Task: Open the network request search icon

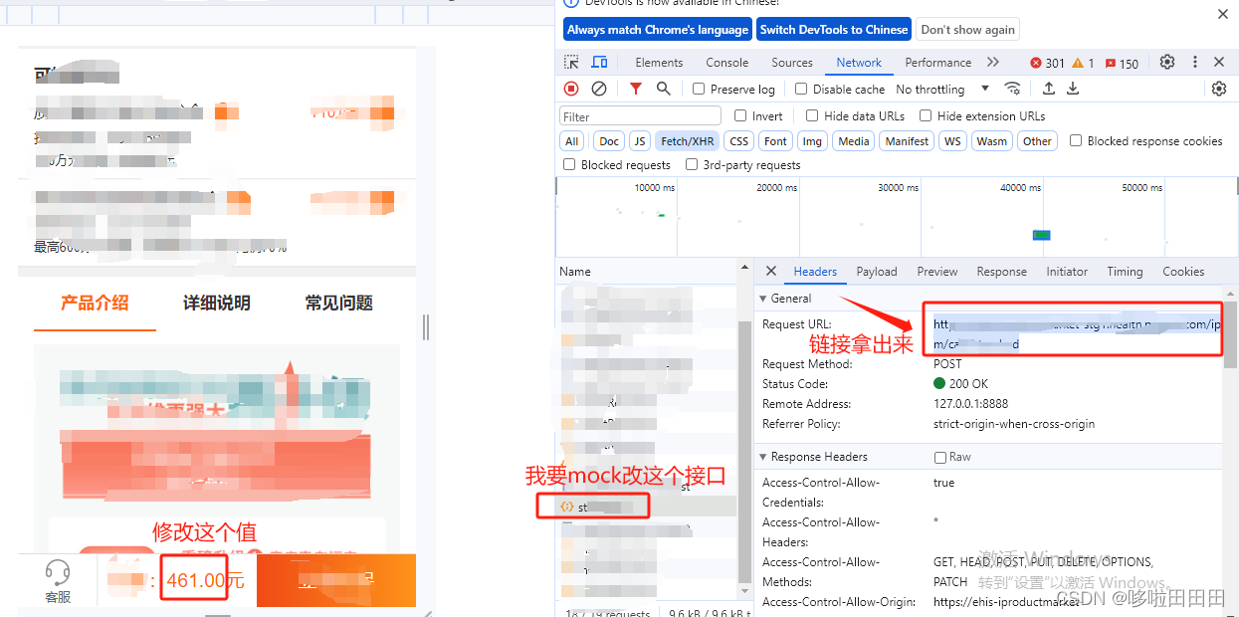Action: pos(663,88)
